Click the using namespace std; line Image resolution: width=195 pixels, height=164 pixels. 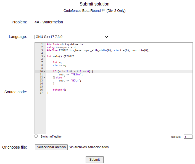tap(62, 47)
